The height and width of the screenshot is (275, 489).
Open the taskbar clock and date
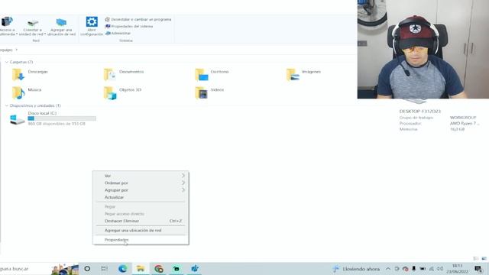click(x=457, y=269)
